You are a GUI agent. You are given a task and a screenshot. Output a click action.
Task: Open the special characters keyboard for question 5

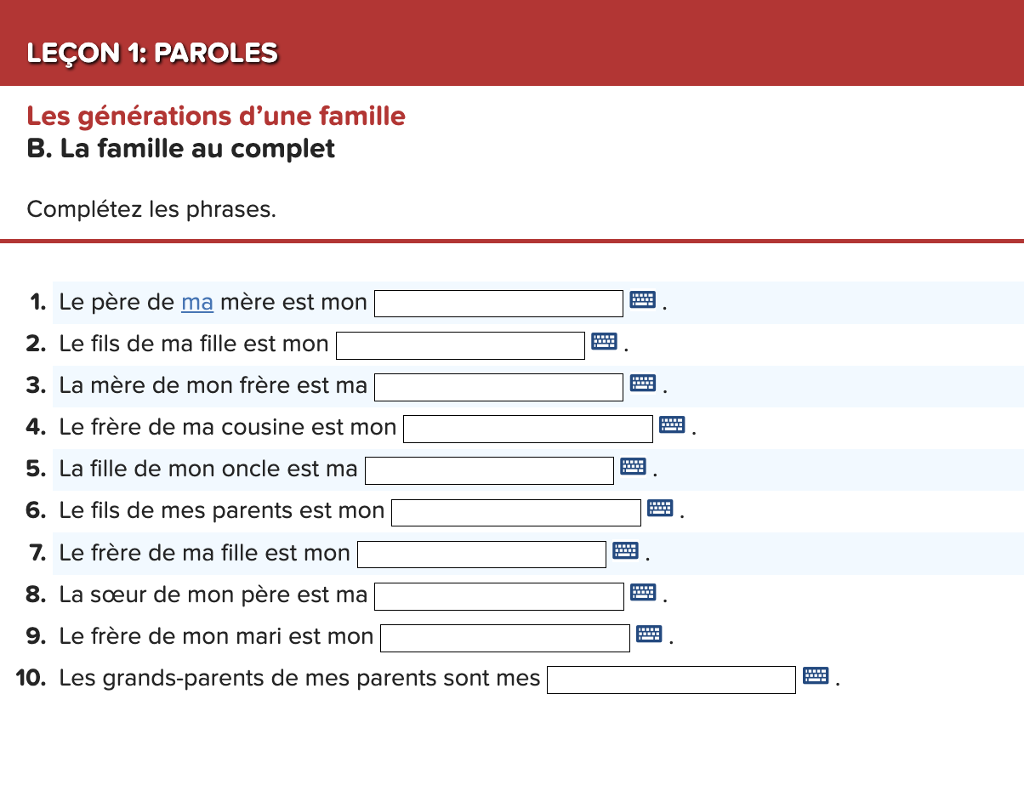coord(633,466)
